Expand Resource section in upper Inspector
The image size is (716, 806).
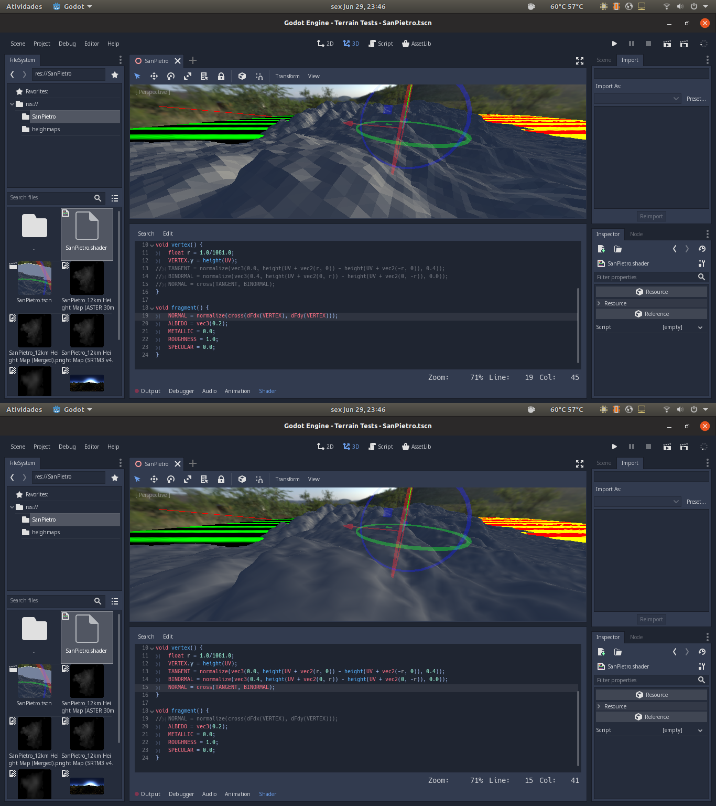tap(652, 303)
